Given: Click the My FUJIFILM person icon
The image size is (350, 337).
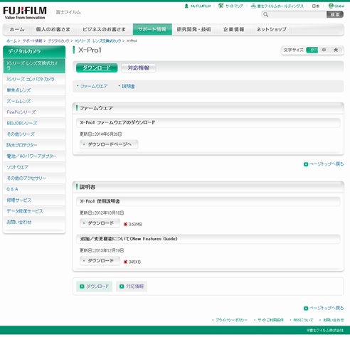Looking at the screenshot, I should click(x=186, y=6).
